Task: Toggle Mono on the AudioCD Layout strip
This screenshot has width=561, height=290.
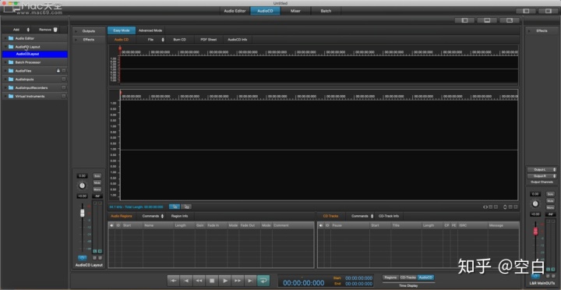Action: tap(97, 189)
